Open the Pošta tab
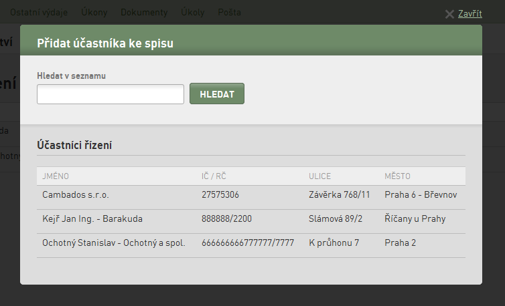Screen dimensions: 505x306 pyautogui.click(x=229, y=12)
